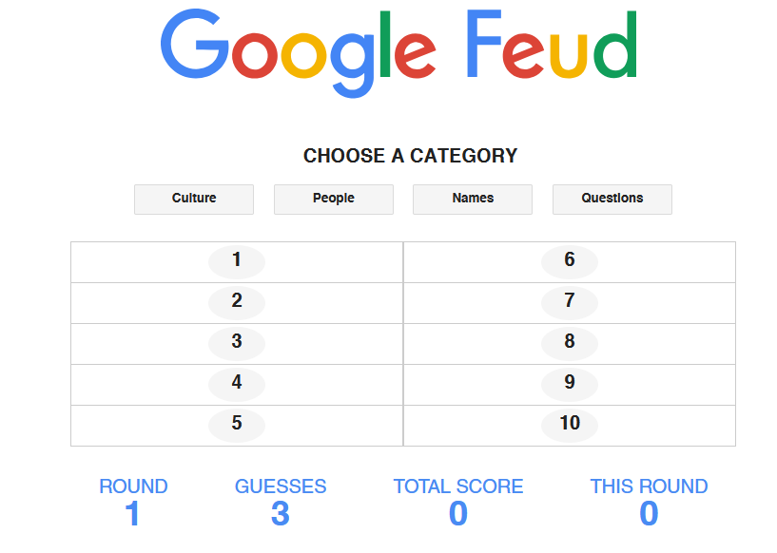The width and height of the screenshot is (777, 553).
Task: Reveal answer slot number 8
Action: pyautogui.click(x=569, y=343)
